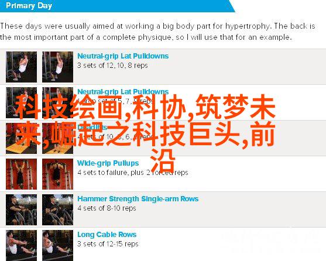The width and height of the screenshot is (326, 261).
Task: Open the Deadlifts exercise link
Action: tap(92, 127)
